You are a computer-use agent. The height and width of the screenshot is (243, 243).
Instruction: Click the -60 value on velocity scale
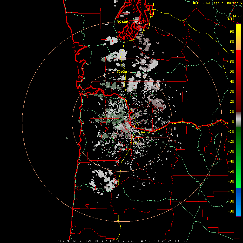point(231,181)
